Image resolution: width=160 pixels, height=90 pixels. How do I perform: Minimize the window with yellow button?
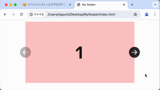point(11,5)
